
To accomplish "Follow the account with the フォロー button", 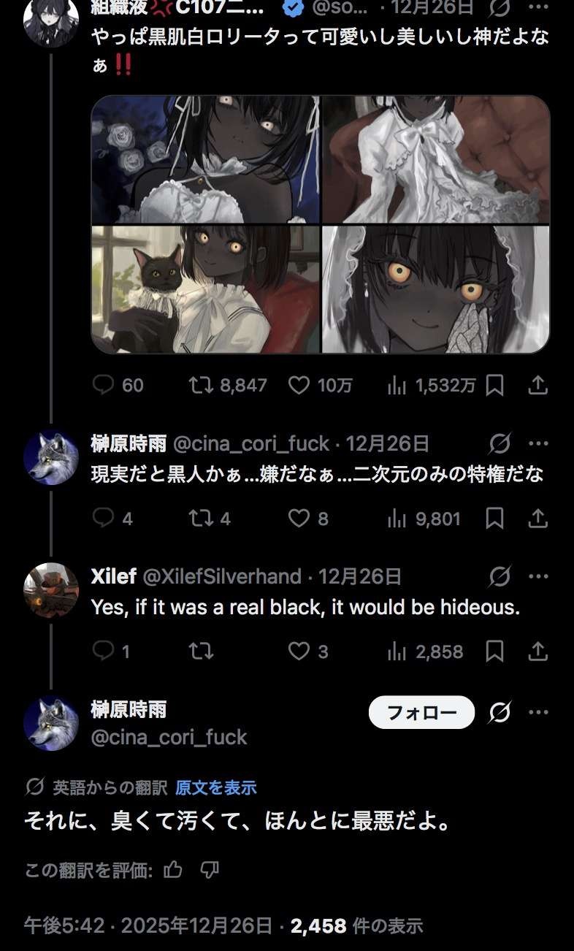I will click(421, 712).
